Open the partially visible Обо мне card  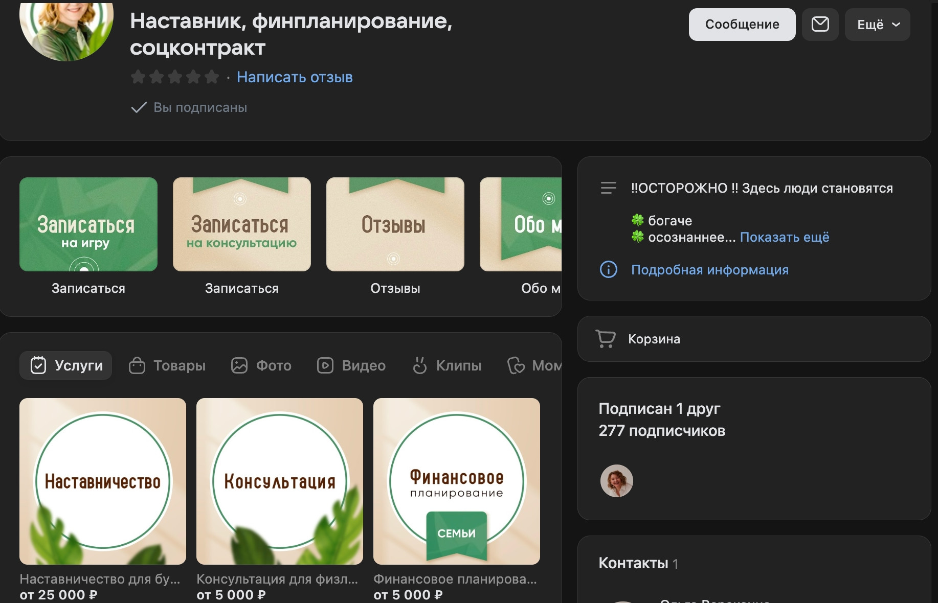click(x=521, y=224)
